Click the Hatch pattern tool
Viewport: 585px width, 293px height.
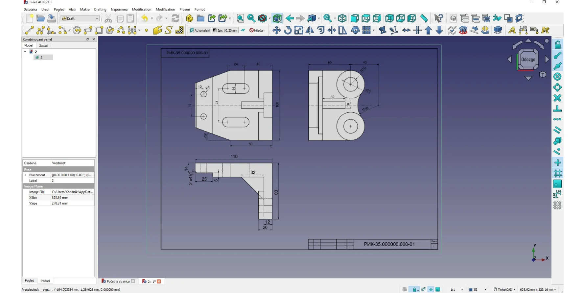click(x=179, y=30)
